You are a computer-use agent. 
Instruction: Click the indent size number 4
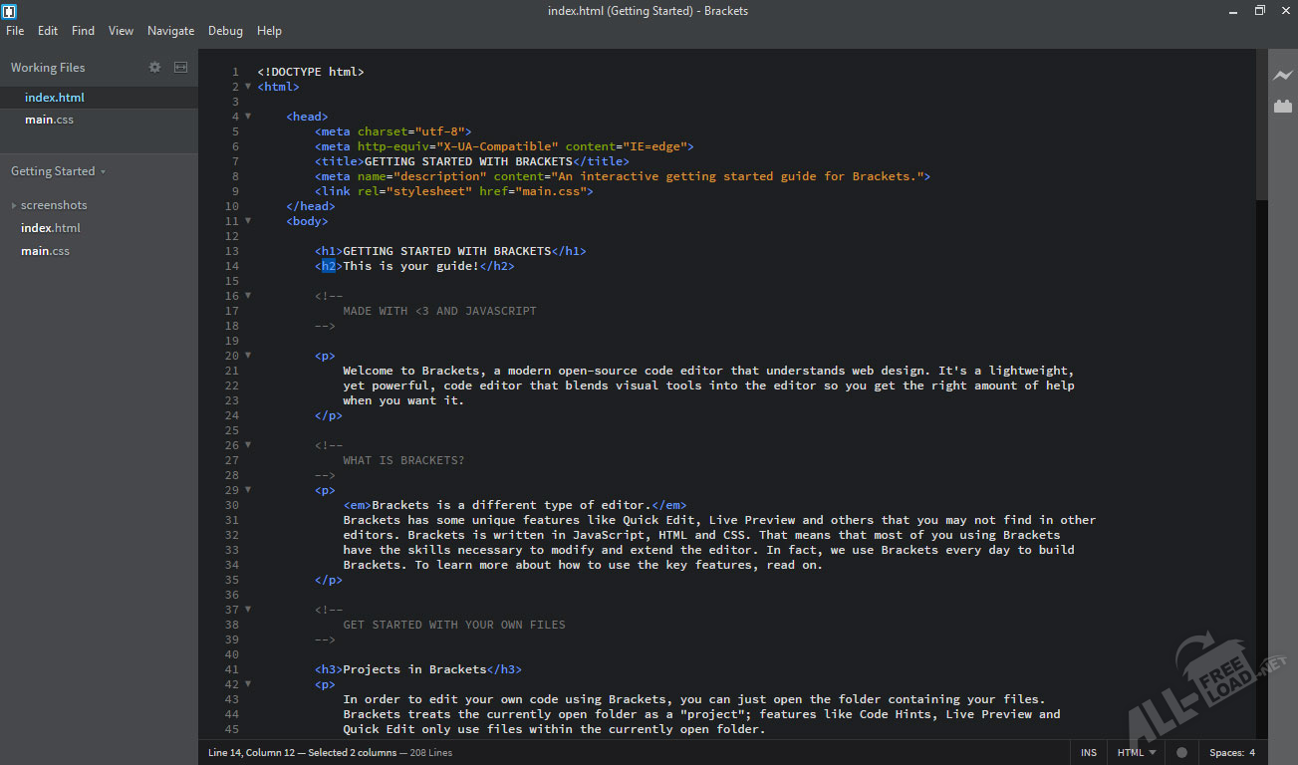point(1252,753)
